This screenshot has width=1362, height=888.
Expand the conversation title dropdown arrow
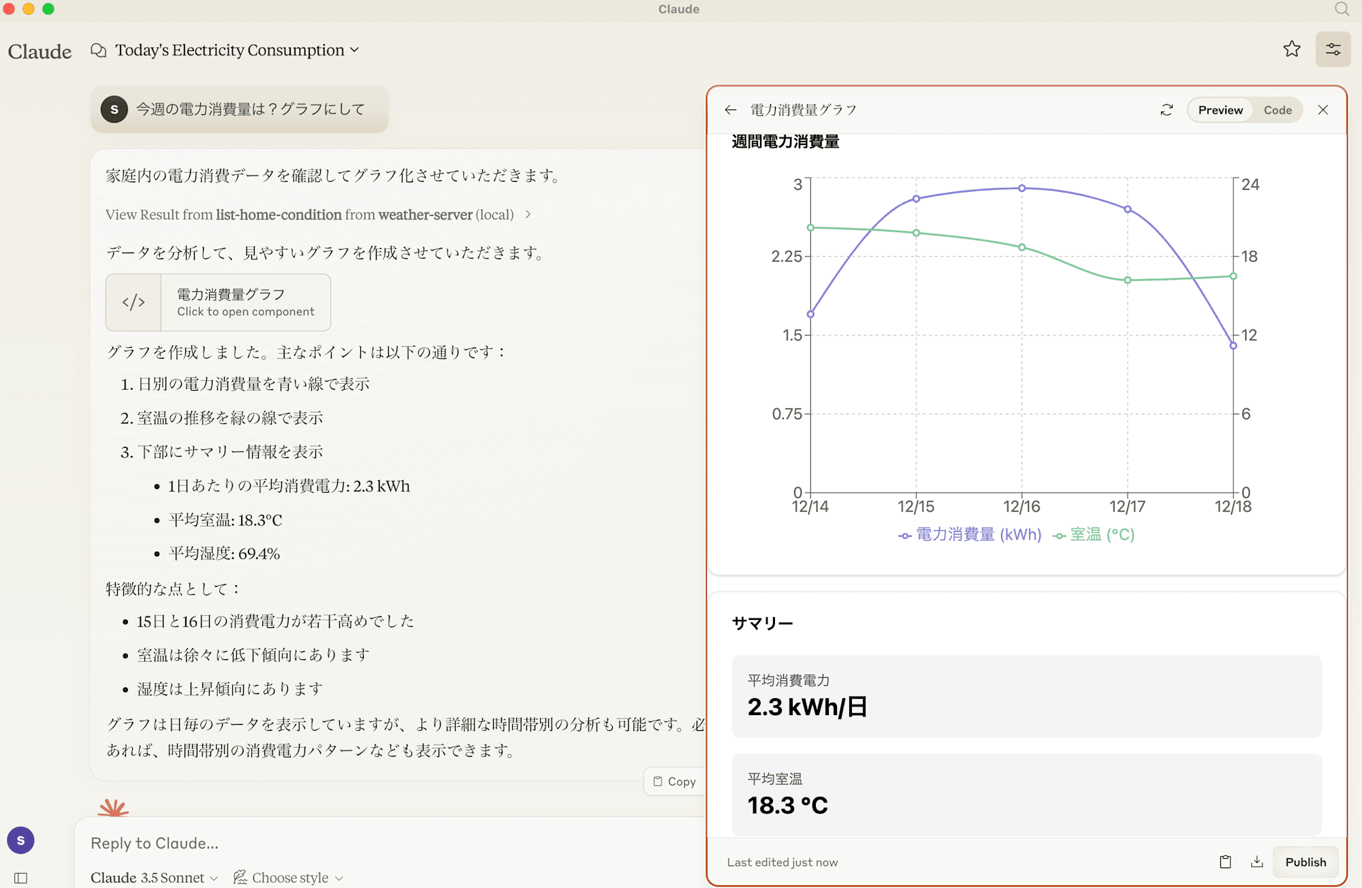(355, 50)
